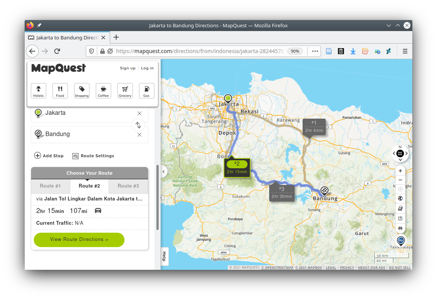Select the Route #1 tab
Screen dimensions: 437x299
(50, 186)
